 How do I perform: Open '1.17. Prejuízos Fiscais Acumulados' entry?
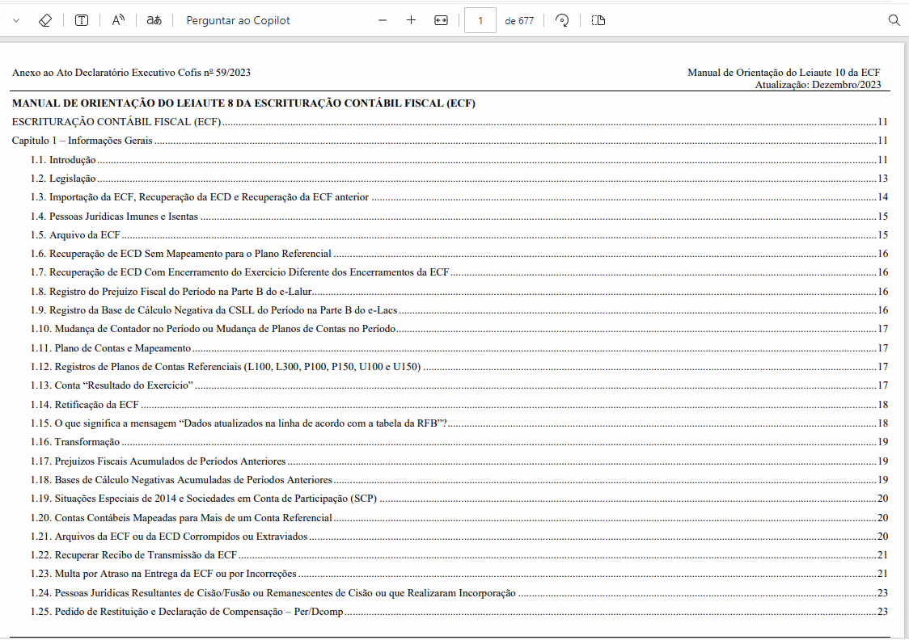pyautogui.click(x=459, y=461)
